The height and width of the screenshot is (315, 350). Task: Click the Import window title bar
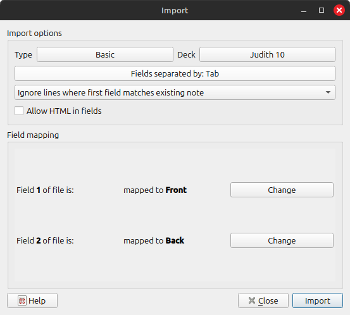(x=175, y=10)
